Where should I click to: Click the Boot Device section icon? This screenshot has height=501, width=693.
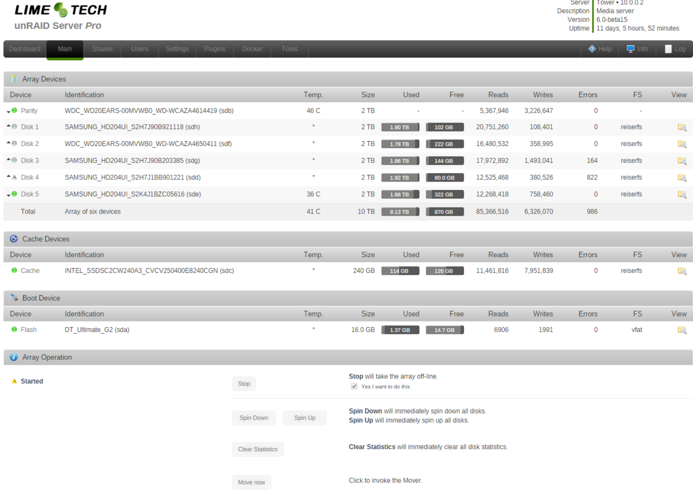[x=14, y=297]
